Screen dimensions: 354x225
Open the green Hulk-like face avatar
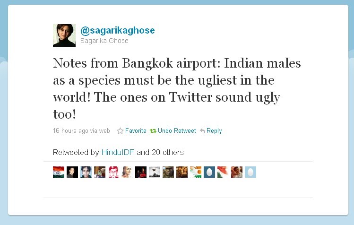click(x=168, y=172)
